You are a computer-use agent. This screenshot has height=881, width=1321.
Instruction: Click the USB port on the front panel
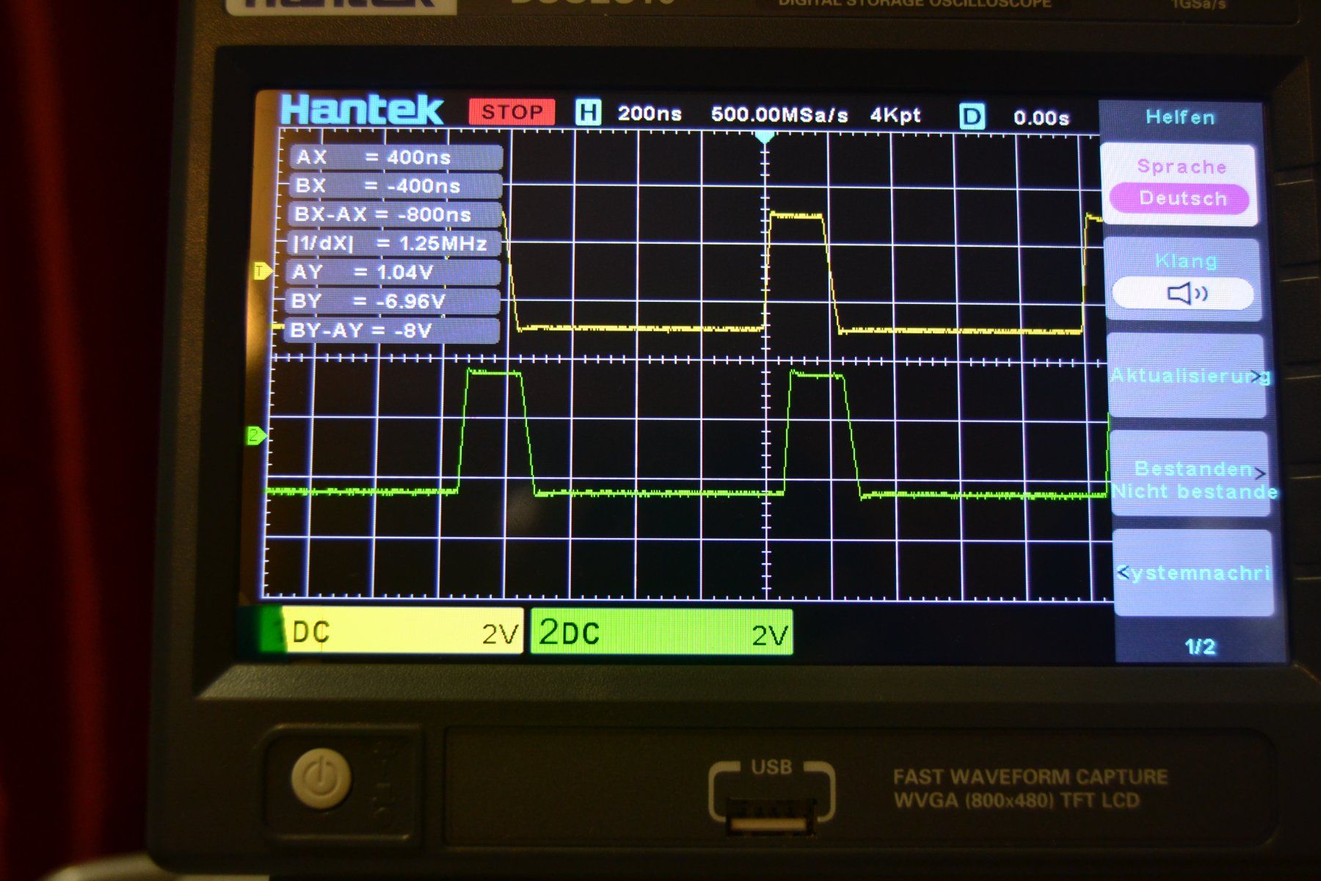point(771,816)
